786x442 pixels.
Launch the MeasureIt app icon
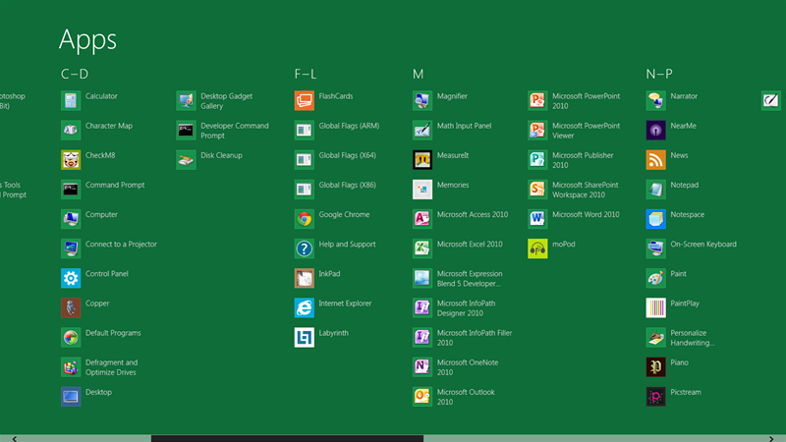[422, 160]
